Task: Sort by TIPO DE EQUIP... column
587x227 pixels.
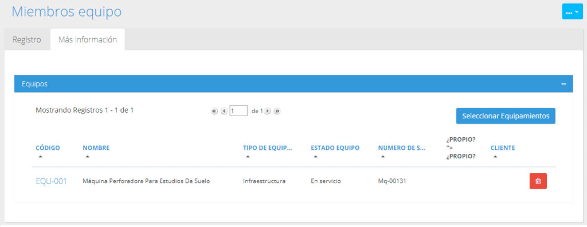Action: 267,148
